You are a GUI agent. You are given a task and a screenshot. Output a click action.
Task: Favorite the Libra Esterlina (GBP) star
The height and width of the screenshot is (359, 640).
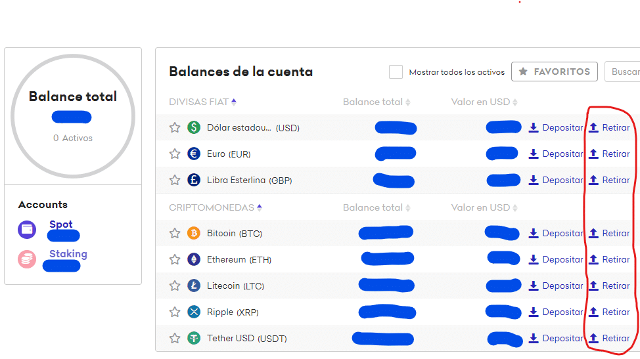[175, 180]
